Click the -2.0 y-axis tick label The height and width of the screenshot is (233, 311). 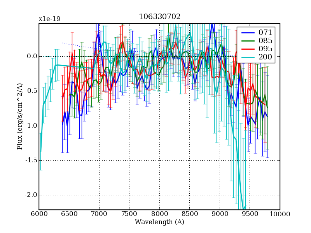pyautogui.click(x=30, y=195)
